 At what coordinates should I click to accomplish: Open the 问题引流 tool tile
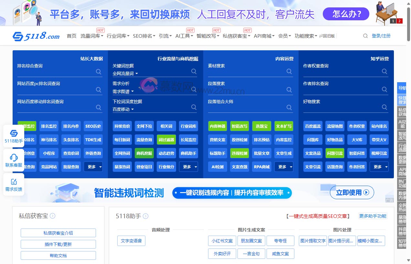(335, 153)
